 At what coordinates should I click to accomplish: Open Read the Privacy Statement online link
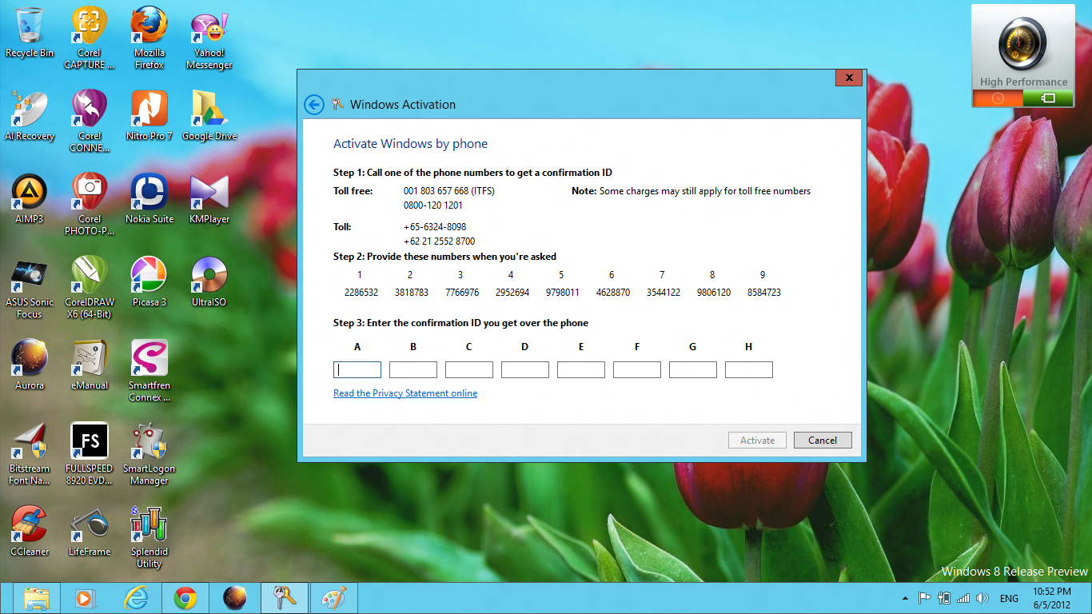405,393
